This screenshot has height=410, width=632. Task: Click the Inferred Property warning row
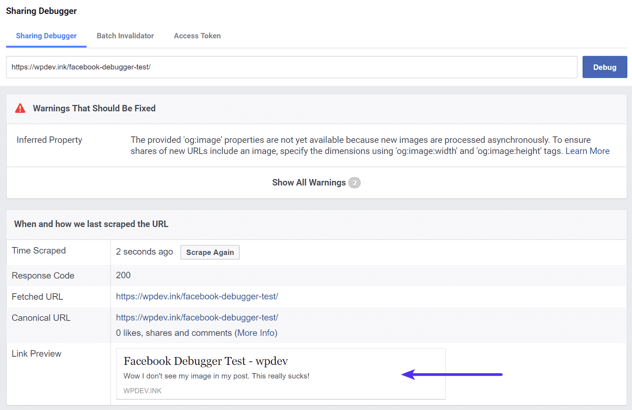(49, 140)
